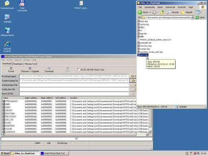Viewport: 208px width, 156px height.
Task: Click the system tray clock
Action: tap(203, 154)
